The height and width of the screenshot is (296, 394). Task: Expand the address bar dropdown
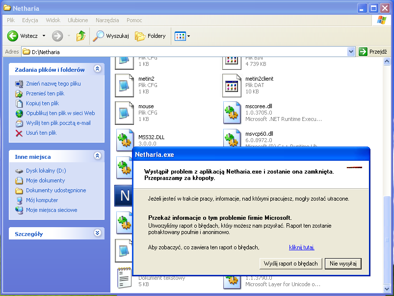351,52
